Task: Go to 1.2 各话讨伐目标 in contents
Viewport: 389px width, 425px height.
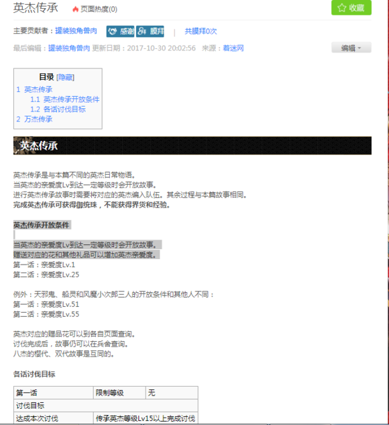Action: pos(58,109)
